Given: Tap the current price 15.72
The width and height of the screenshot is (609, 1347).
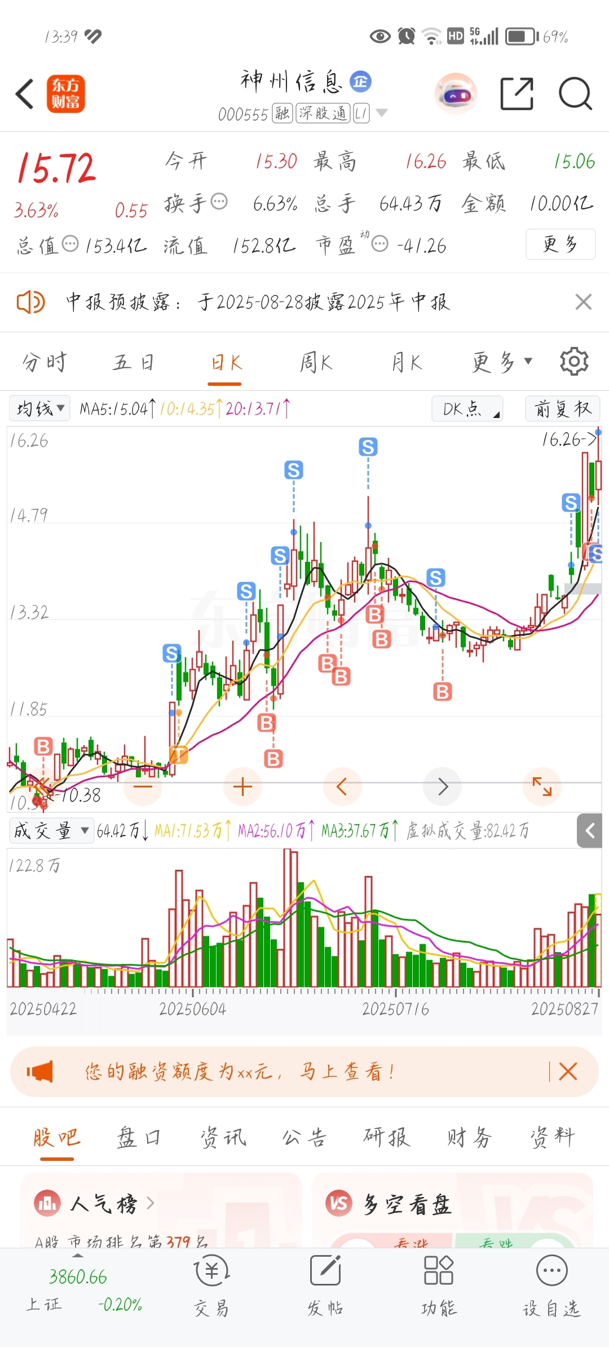Looking at the screenshot, I should [56, 168].
